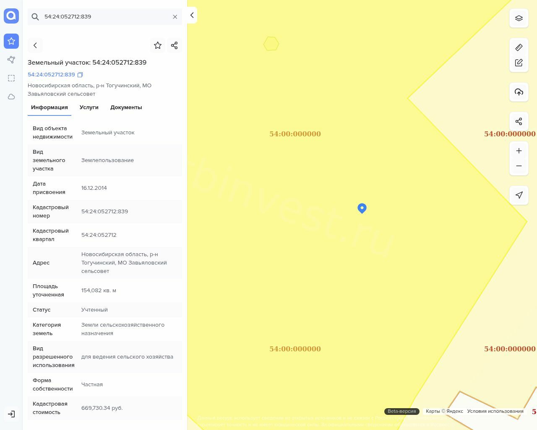
Task: Switch to the Документы tab
Action: pyautogui.click(x=126, y=107)
